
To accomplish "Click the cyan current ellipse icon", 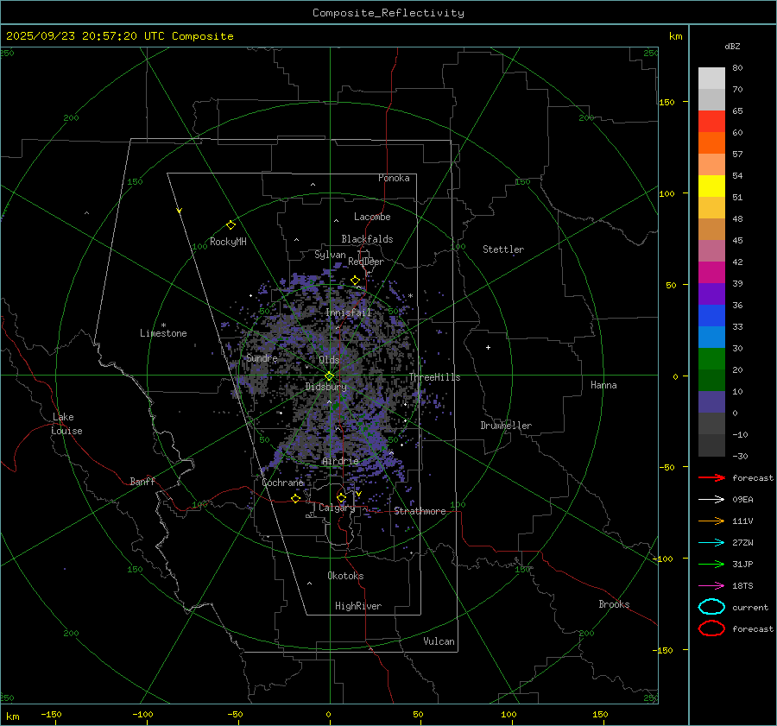I will (711, 607).
